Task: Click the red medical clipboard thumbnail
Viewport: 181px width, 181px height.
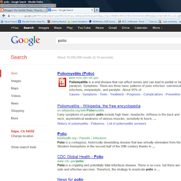Action: click(x=62, y=82)
